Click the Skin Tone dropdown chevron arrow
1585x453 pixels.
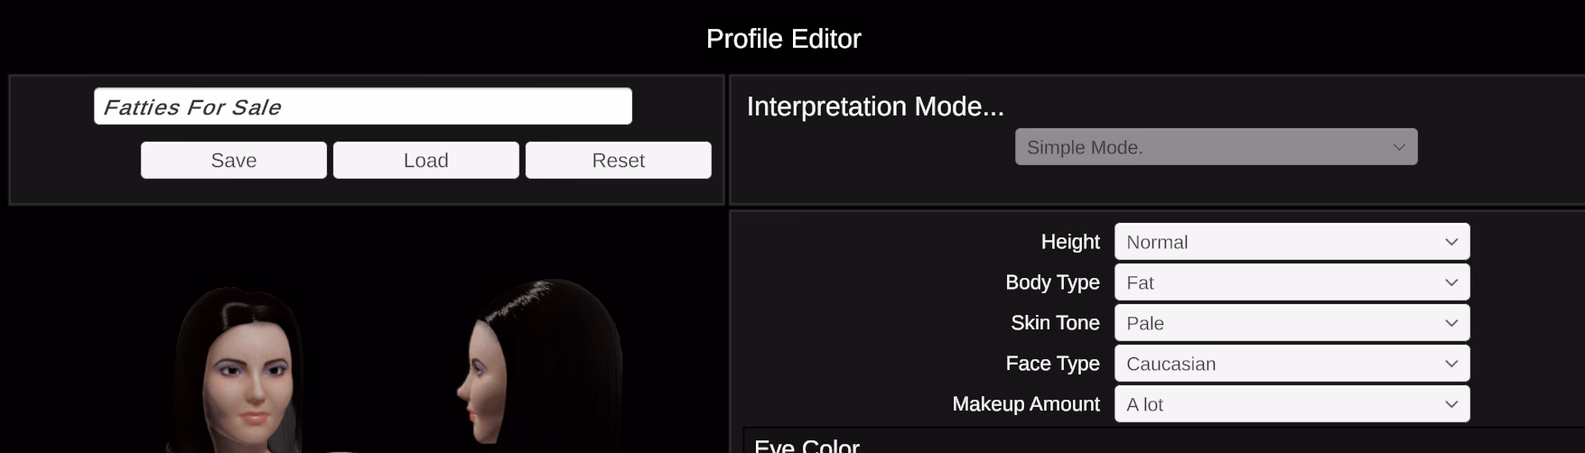pyautogui.click(x=1451, y=323)
